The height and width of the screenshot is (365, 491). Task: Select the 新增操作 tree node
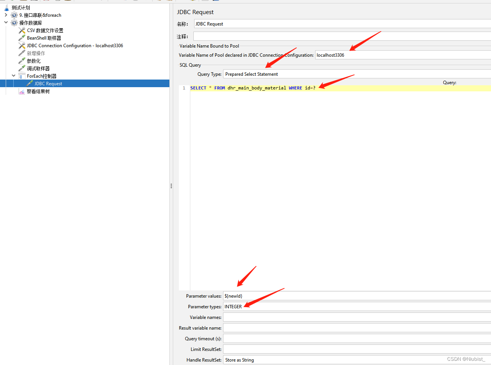36,53
